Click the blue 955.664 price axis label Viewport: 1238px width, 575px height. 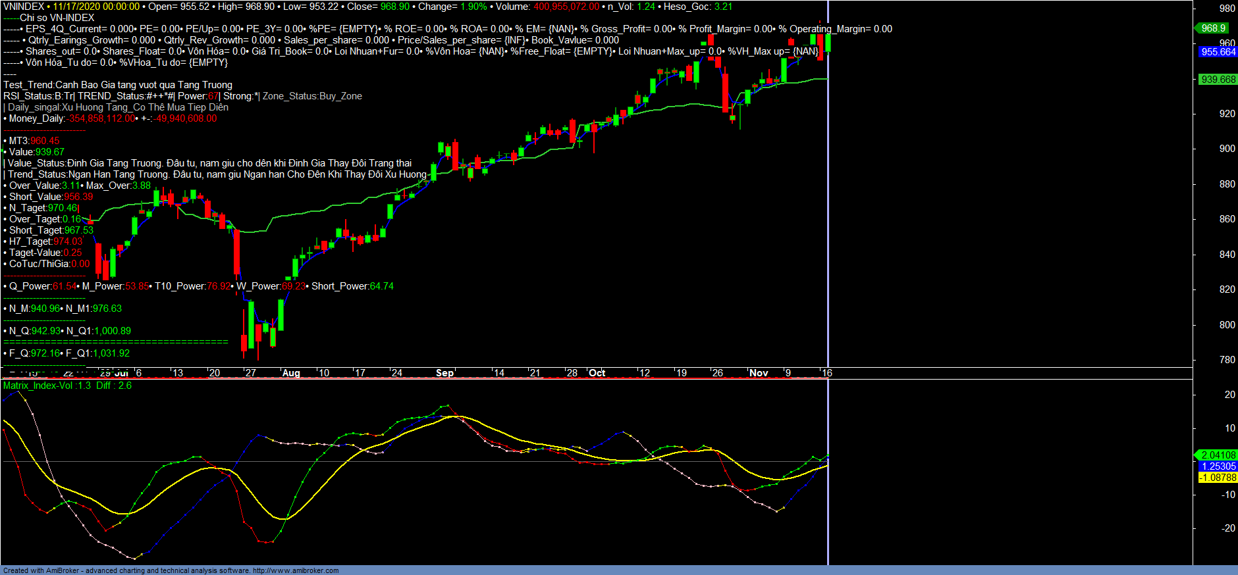(x=1218, y=52)
